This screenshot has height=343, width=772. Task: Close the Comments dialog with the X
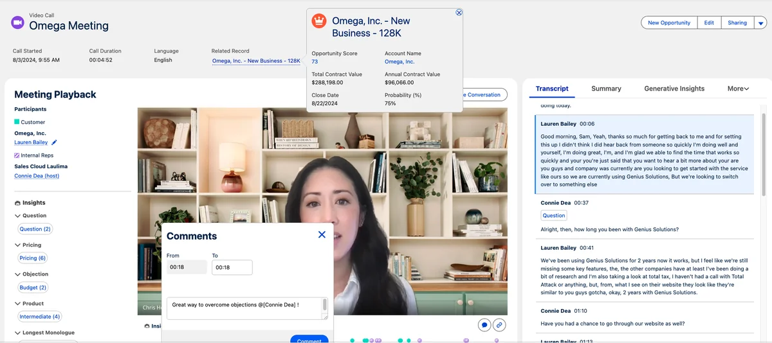click(322, 234)
